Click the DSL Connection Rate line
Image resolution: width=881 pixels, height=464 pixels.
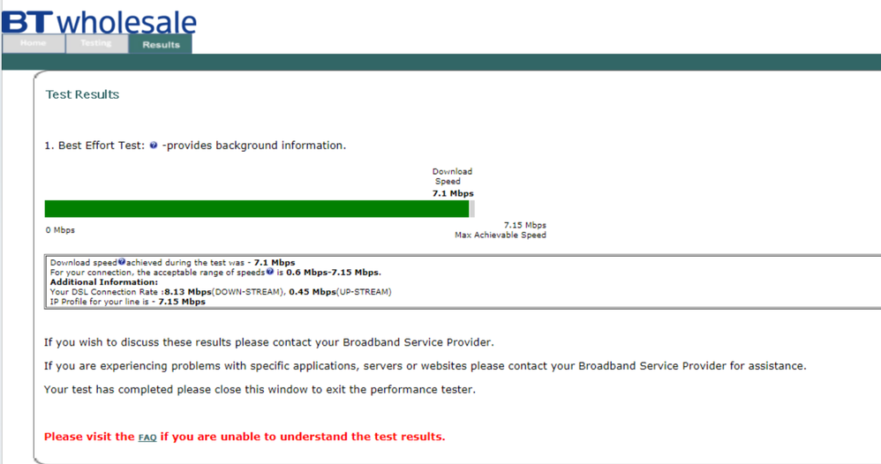[221, 292]
